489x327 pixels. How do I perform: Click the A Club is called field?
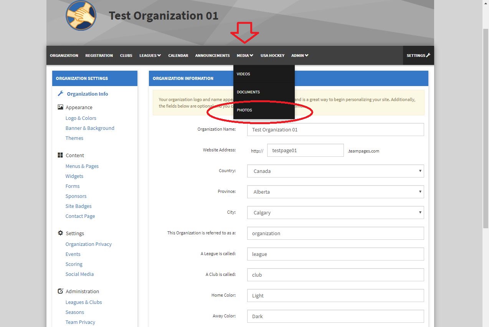click(335, 275)
